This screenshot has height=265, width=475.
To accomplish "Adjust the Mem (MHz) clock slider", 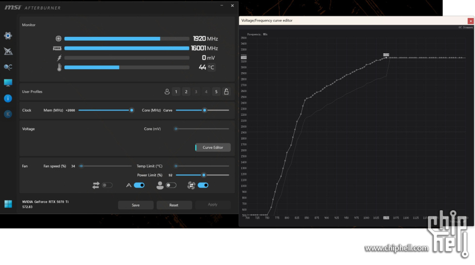I will [x=105, y=110].
